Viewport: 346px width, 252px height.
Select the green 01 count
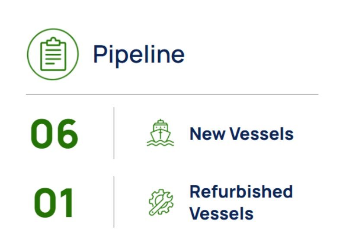tap(53, 203)
